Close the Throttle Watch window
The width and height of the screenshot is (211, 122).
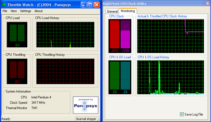pyautogui.click(x=97, y=5)
